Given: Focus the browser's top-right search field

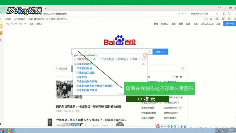Looking at the screenshot, I should pos(203,14).
